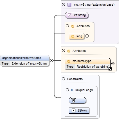
Task: Select the @lang field node
Action: [79, 110]
